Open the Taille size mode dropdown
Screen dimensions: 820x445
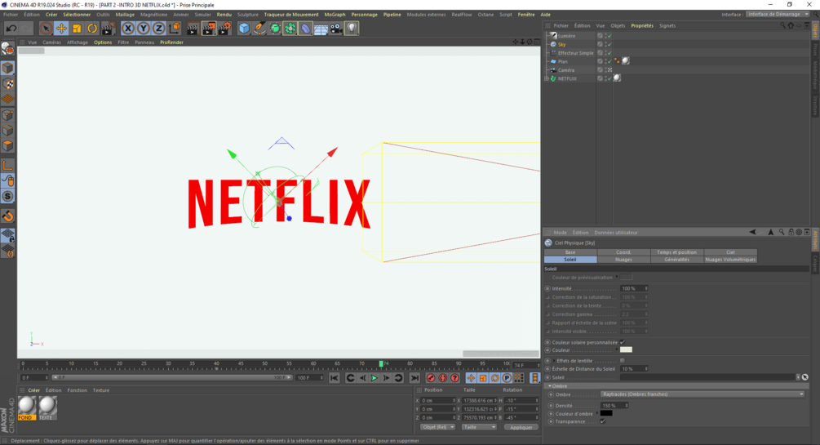[x=478, y=427]
